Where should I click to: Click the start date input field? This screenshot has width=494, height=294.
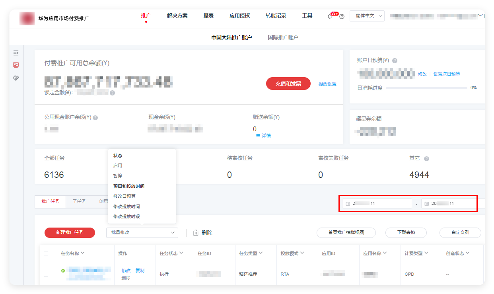[x=377, y=203]
